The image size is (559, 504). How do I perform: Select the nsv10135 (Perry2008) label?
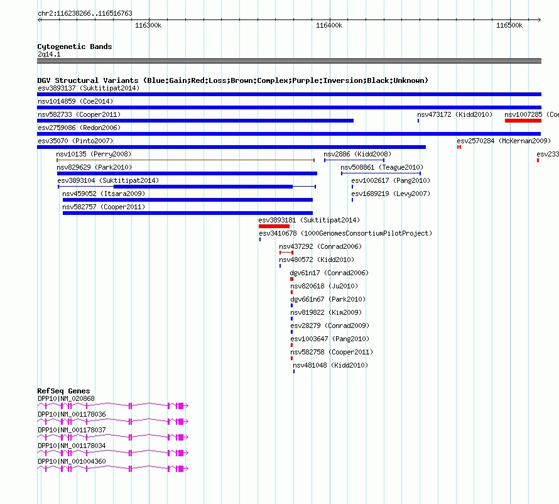click(94, 154)
